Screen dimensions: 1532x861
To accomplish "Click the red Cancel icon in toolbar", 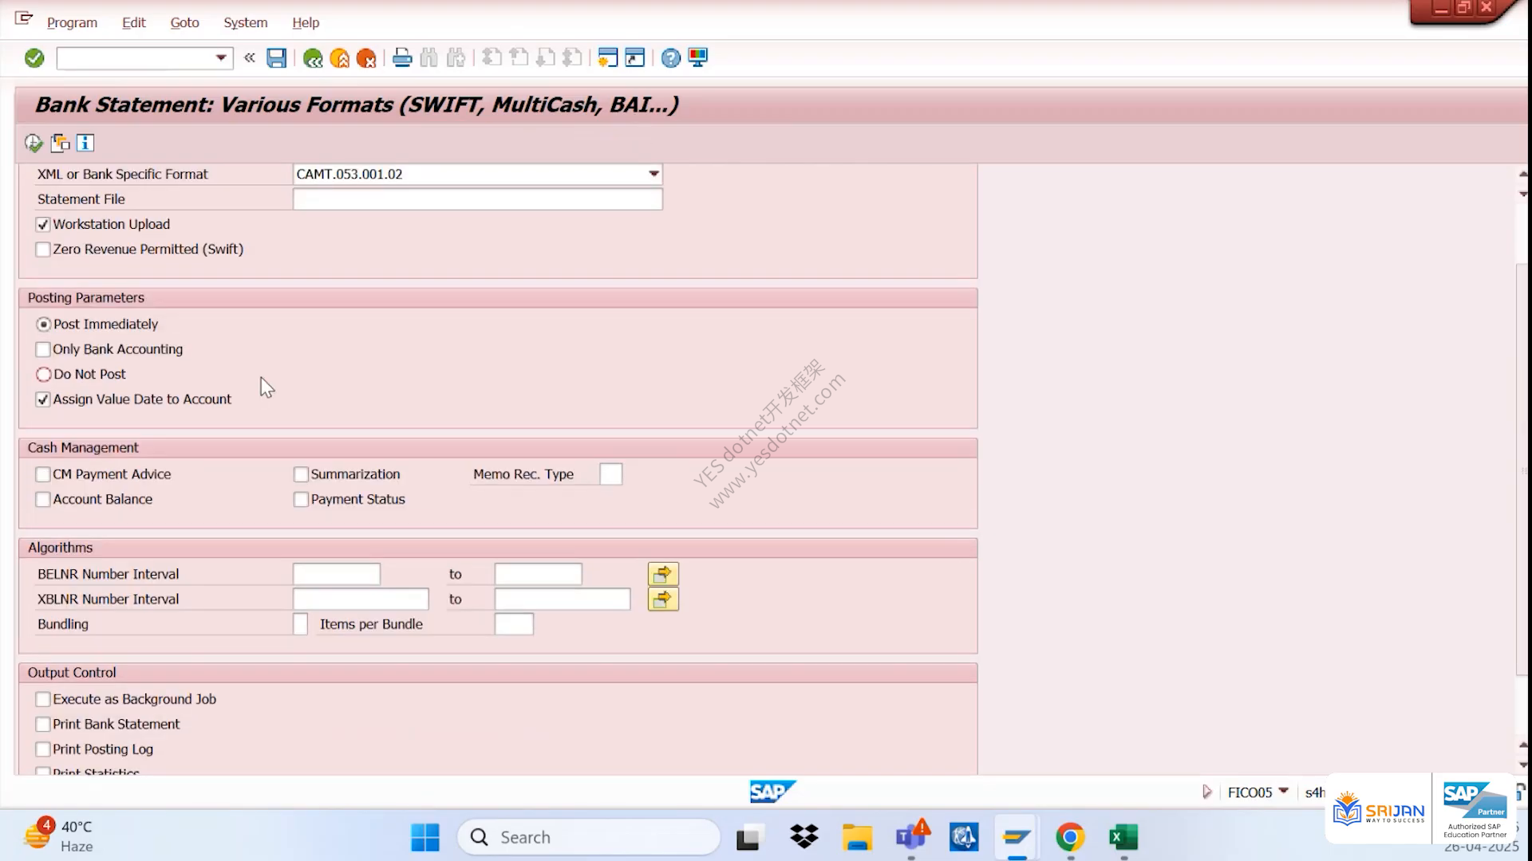I will click(x=366, y=58).
